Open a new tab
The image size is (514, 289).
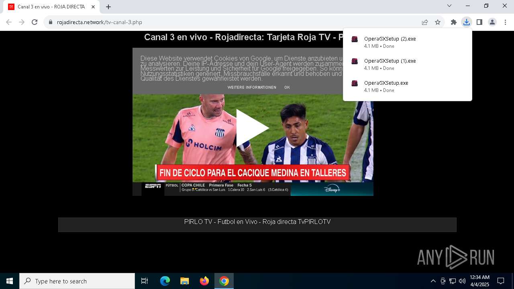point(108,7)
